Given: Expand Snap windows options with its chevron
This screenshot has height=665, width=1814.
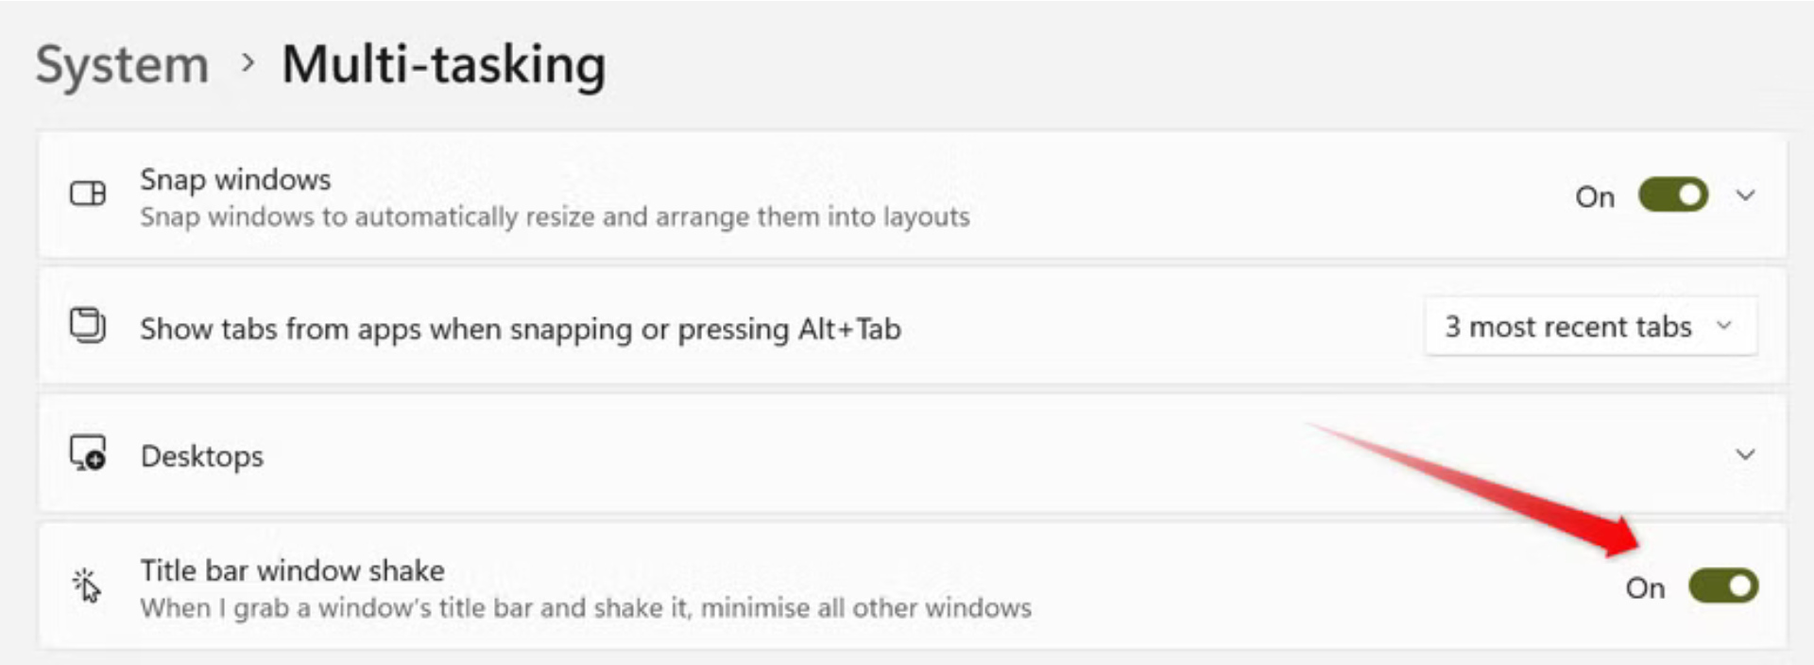Looking at the screenshot, I should pos(1745,196).
